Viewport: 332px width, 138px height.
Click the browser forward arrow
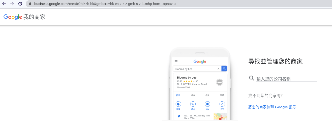[x=12, y=4]
